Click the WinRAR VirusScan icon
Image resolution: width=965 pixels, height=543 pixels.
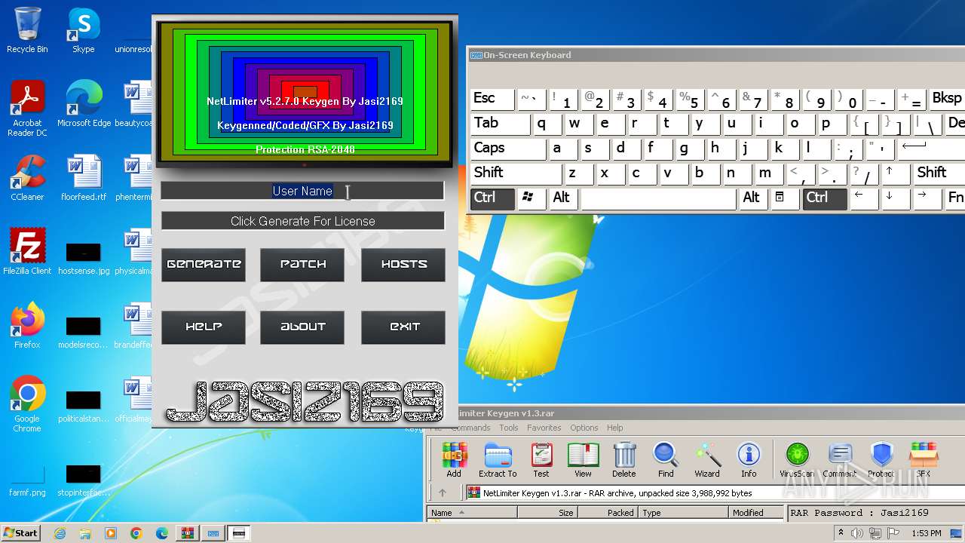pos(797,460)
